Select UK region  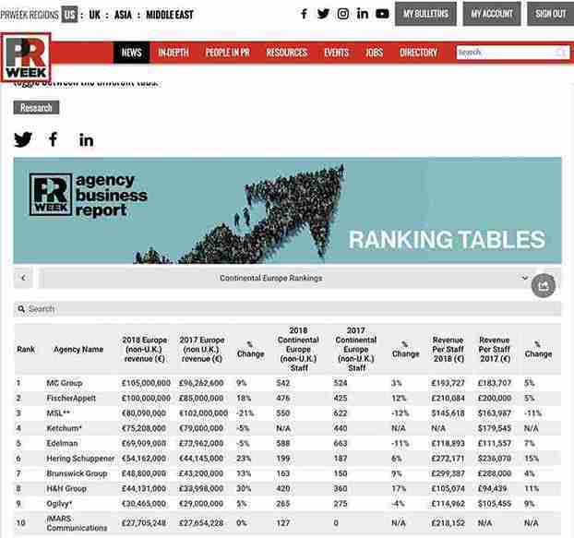[x=94, y=15]
